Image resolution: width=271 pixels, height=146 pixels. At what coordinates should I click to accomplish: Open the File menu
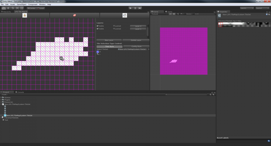(2, 4)
